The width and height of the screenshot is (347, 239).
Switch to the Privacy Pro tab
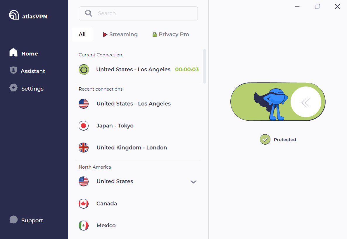click(171, 34)
